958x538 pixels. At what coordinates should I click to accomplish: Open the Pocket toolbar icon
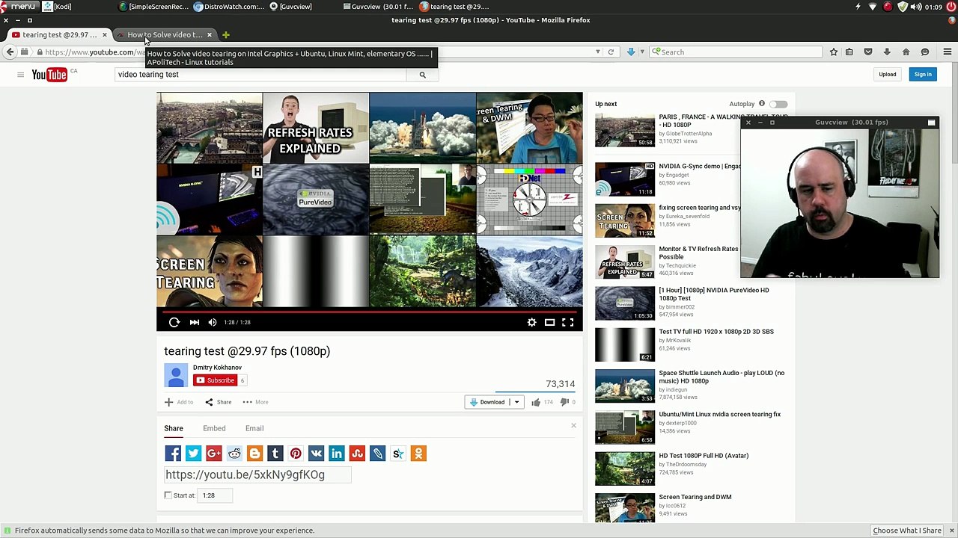(868, 52)
